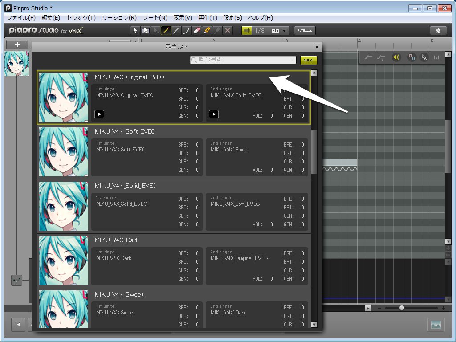Toggle the yellow speaker note-sound icon

coord(396,57)
